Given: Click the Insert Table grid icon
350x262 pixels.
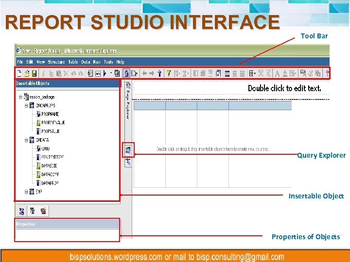Looking at the screenshot, I should [203, 73].
